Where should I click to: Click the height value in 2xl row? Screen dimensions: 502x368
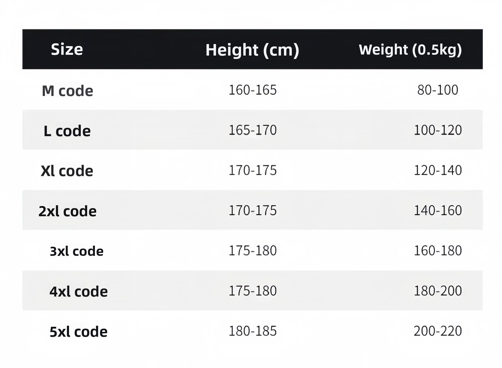click(253, 210)
